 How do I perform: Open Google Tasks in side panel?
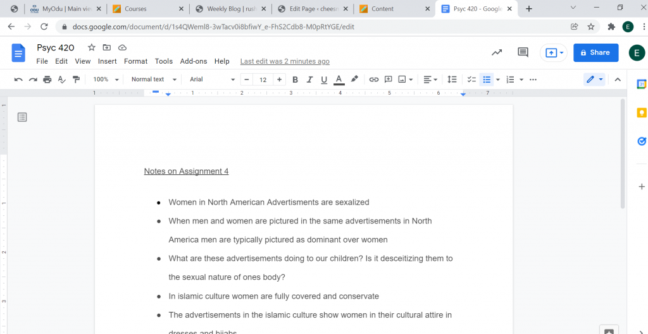point(642,141)
